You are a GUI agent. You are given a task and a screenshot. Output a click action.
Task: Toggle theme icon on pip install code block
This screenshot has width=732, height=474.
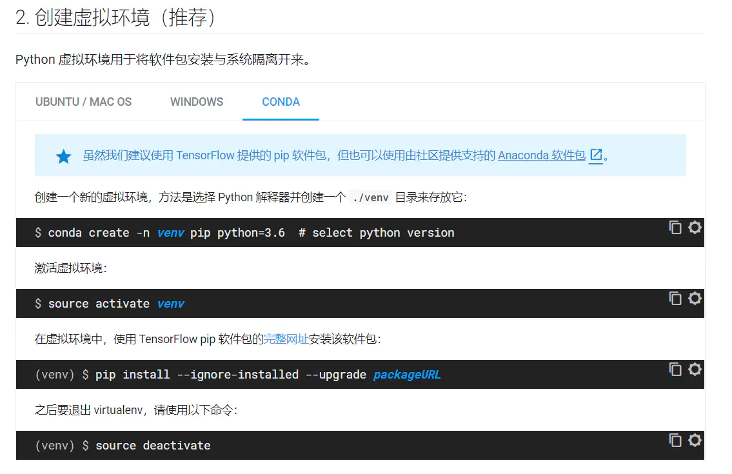click(x=695, y=370)
